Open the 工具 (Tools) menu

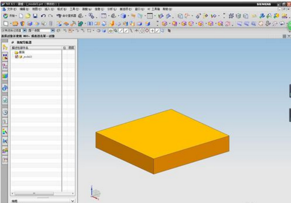[x=74, y=9]
